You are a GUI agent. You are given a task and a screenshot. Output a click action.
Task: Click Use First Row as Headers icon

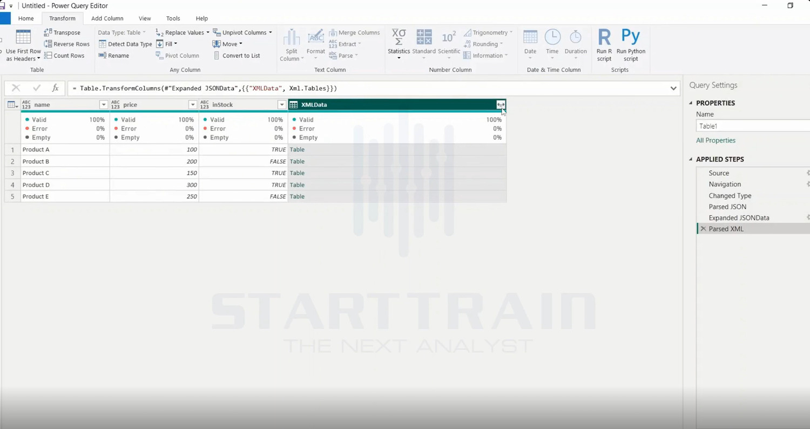tap(23, 38)
